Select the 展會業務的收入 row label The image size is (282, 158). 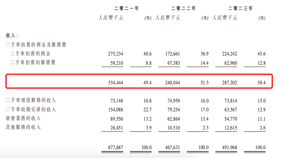[23, 118]
